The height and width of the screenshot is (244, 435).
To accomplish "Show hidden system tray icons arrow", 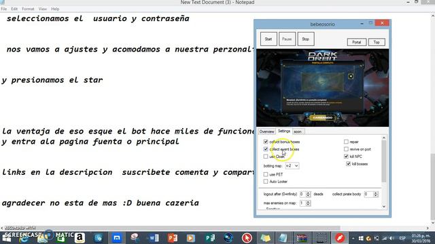I will (353, 238).
